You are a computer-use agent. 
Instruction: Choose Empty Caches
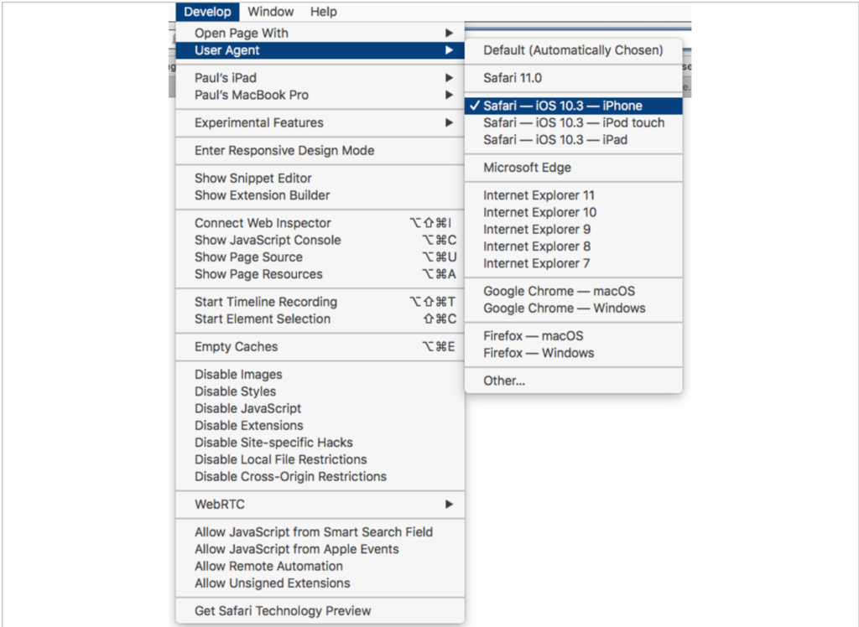[x=320, y=347]
